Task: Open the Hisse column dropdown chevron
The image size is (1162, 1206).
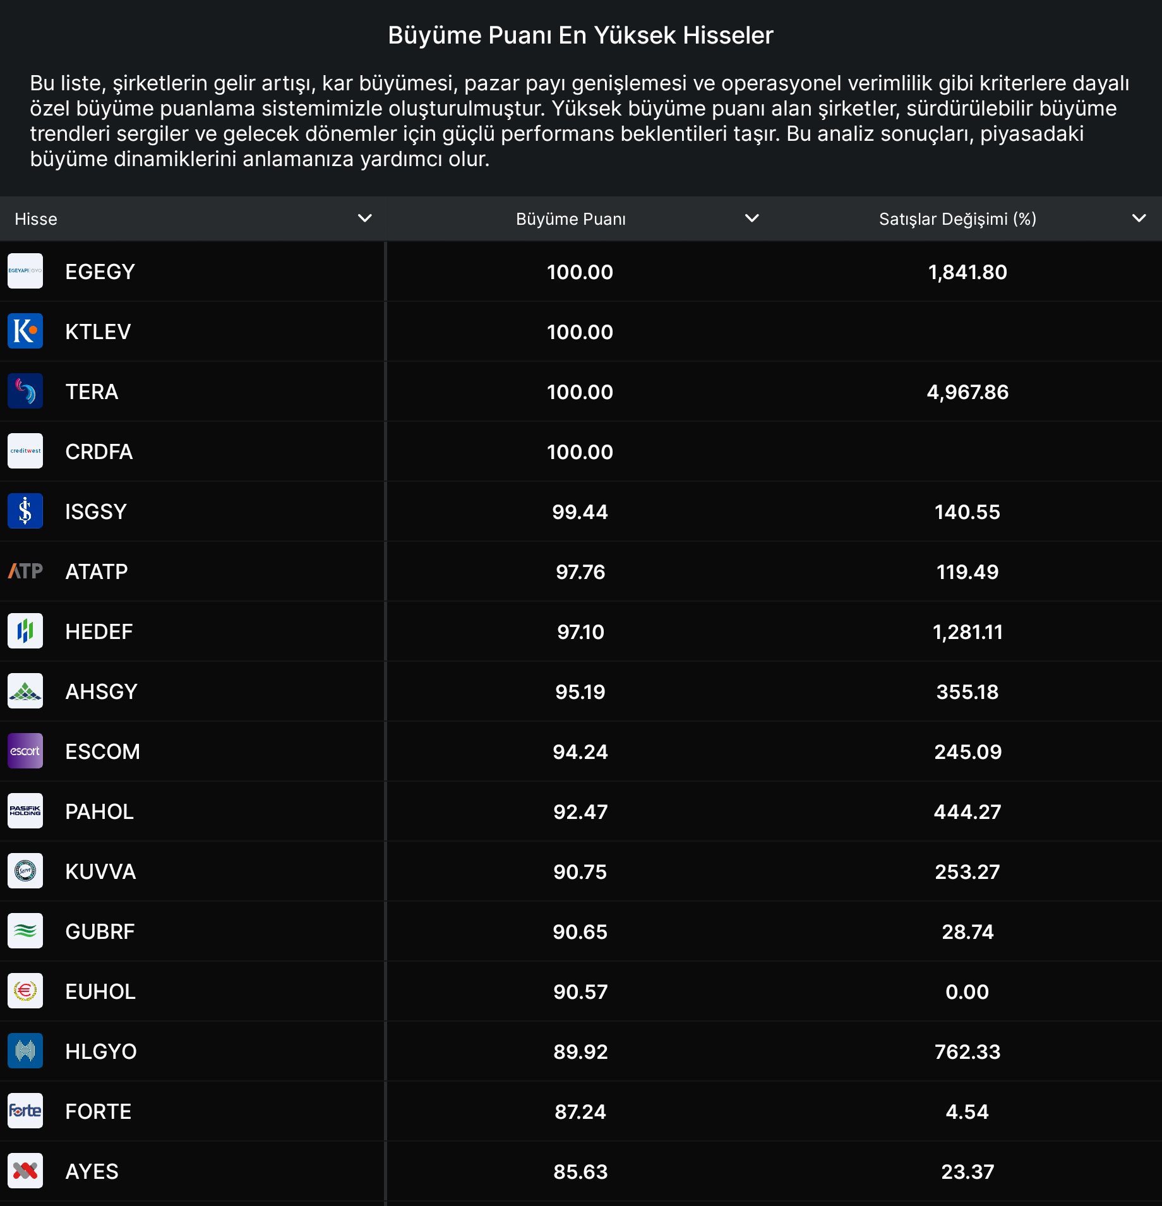Action: point(364,218)
